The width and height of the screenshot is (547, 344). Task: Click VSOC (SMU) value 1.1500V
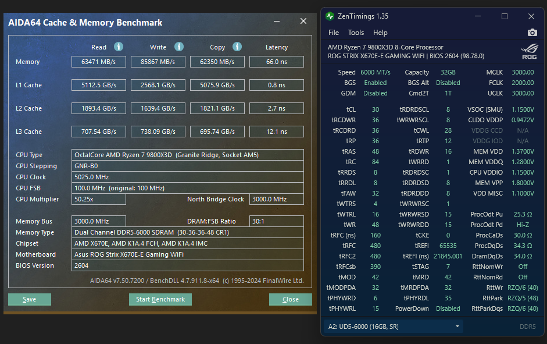523,109
